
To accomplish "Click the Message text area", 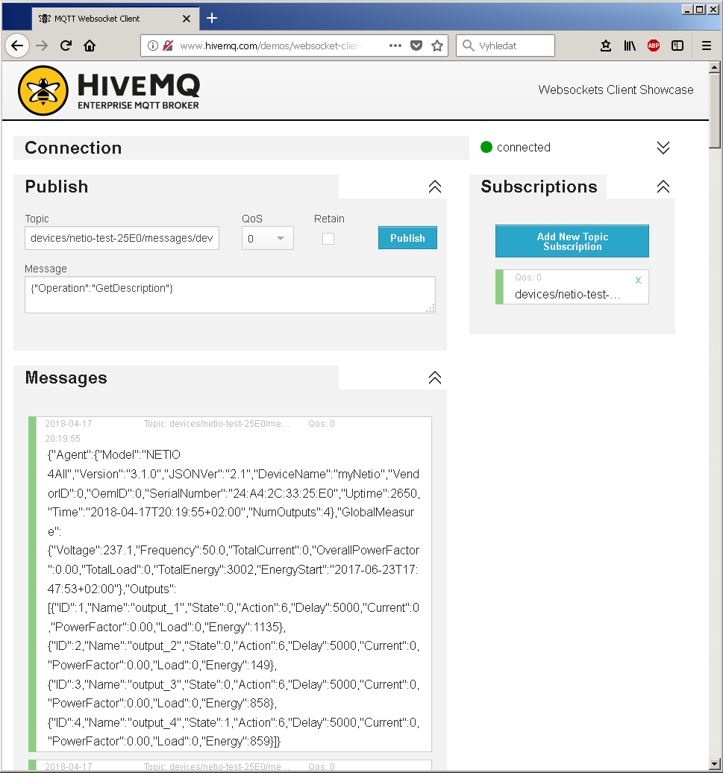I will coord(230,295).
